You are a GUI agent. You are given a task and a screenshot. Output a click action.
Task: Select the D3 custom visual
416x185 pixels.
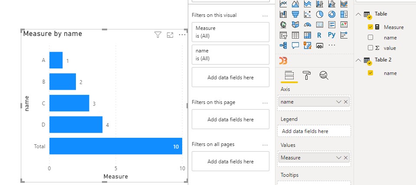[x=283, y=61]
